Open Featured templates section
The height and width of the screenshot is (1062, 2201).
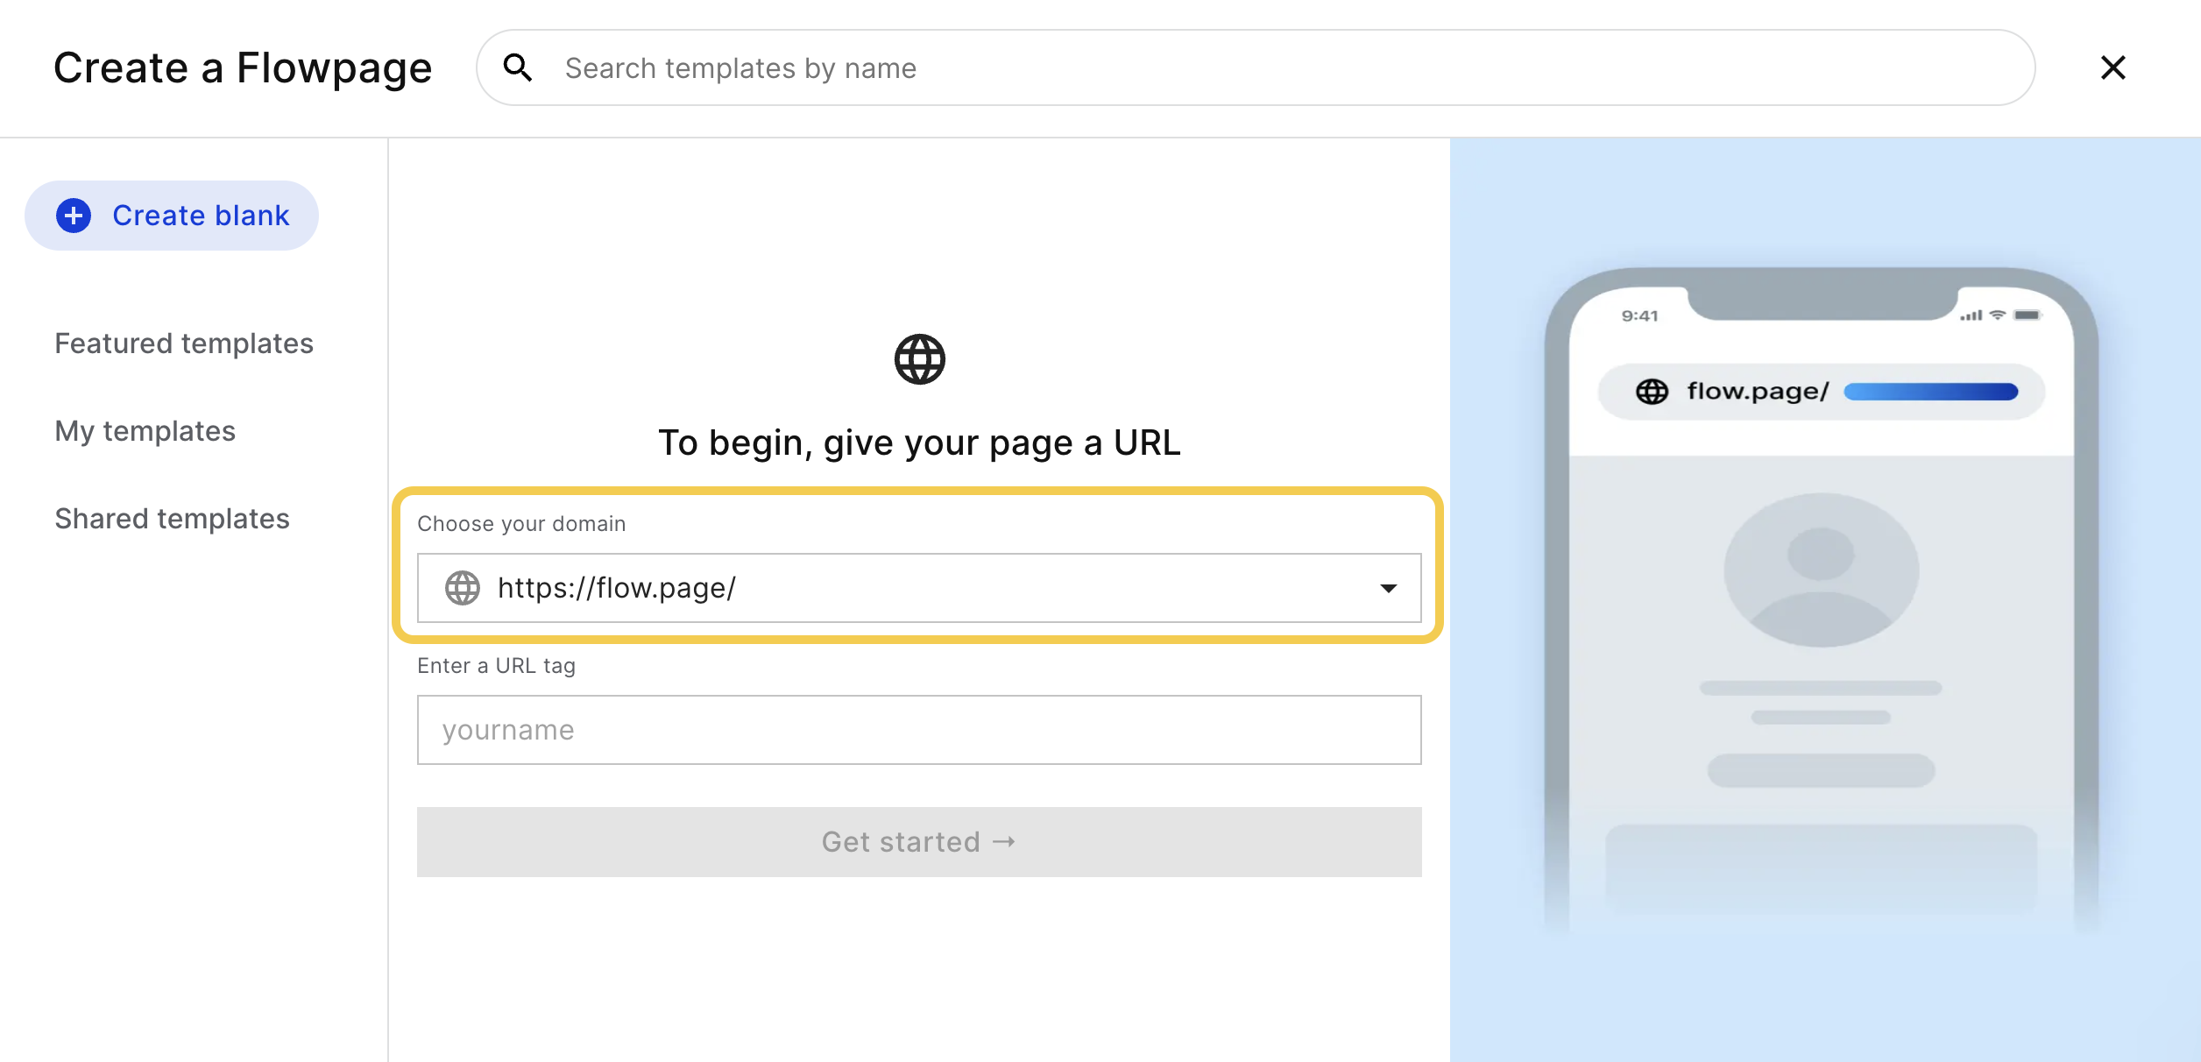click(x=184, y=343)
